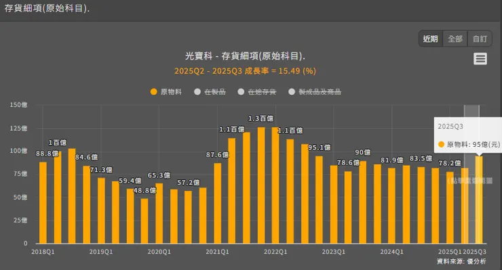Click the 2020Q1 x-axis label
This screenshot has width=502, height=270.
tap(159, 252)
